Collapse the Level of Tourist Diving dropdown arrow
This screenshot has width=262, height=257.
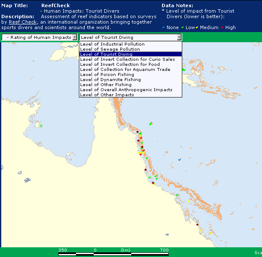tap(179, 37)
